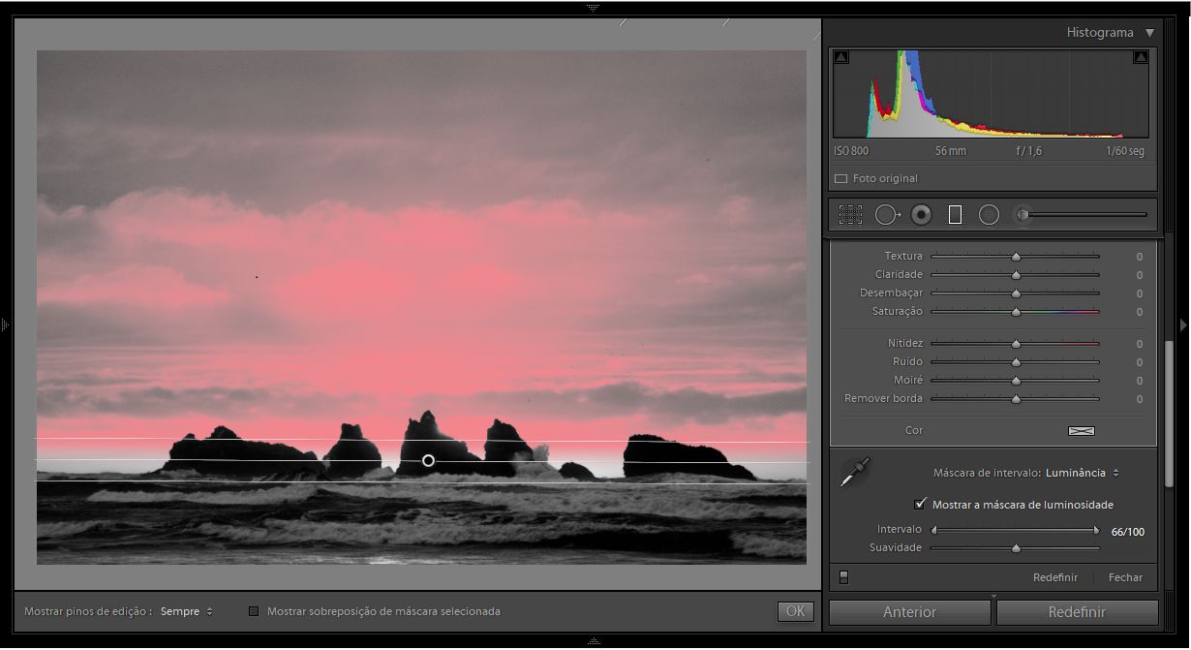
Task: Click the Anterior button
Action: [x=909, y=612]
